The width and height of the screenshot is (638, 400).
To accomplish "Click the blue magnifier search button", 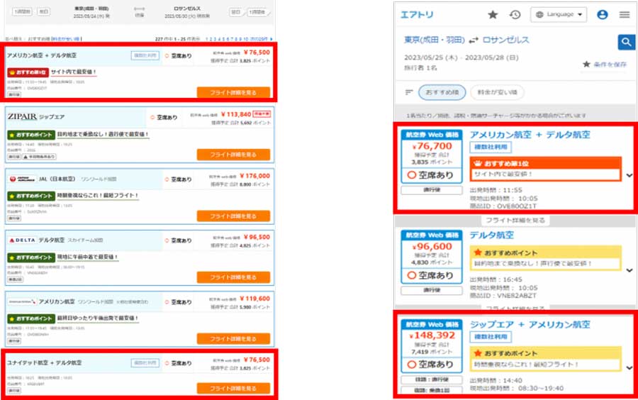I will [x=627, y=42].
